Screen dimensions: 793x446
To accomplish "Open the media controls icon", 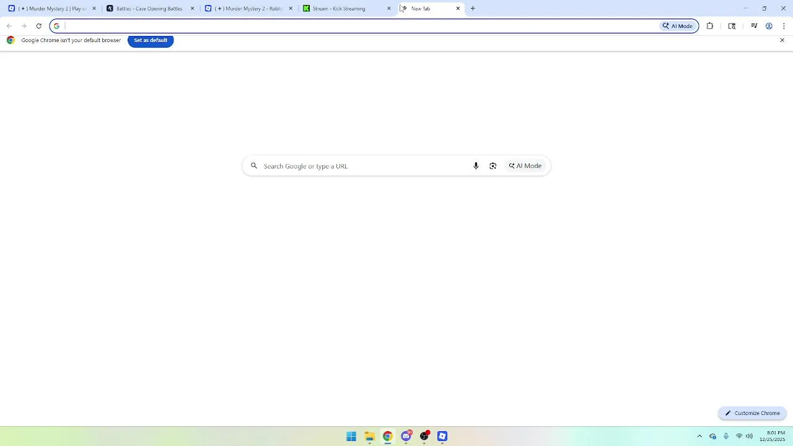I will click(754, 26).
